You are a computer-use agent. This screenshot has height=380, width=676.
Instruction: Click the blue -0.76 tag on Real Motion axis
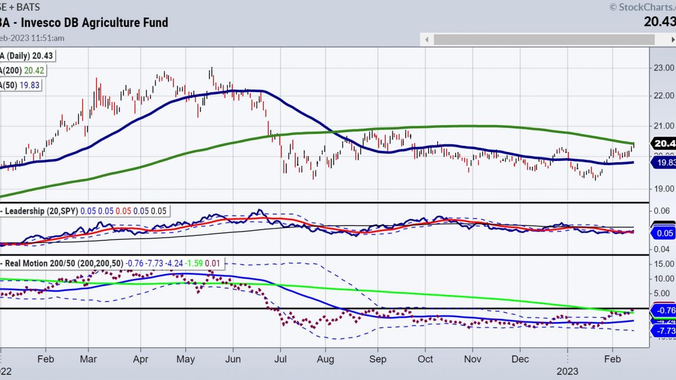pyautogui.click(x=664, y=310)
